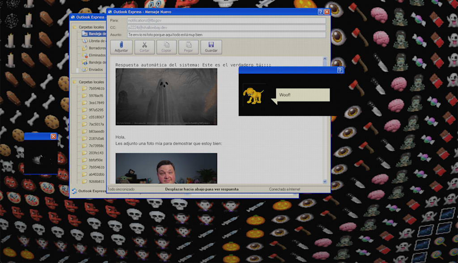Image resolution: width=458 pixels, height=263 pixels.
Task: Open folder b83aeedb
Action: (93, 131)
